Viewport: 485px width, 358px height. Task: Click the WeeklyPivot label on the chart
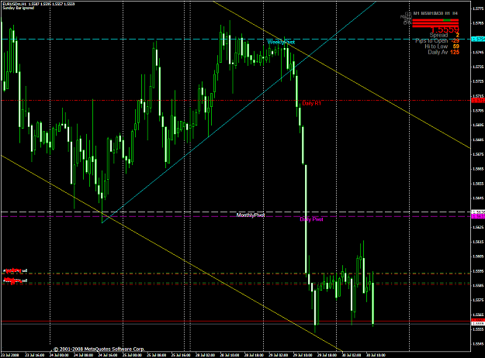click(281, 42)
